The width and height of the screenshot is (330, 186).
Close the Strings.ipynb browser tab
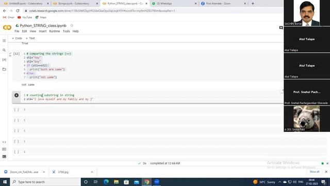97,4
